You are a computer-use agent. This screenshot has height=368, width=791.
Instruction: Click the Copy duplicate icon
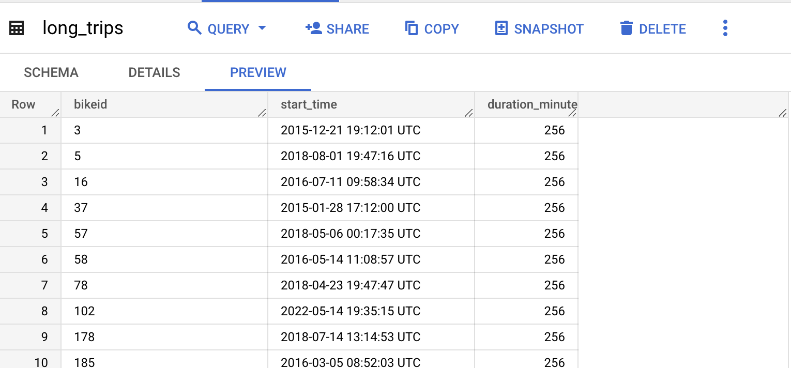412,28
